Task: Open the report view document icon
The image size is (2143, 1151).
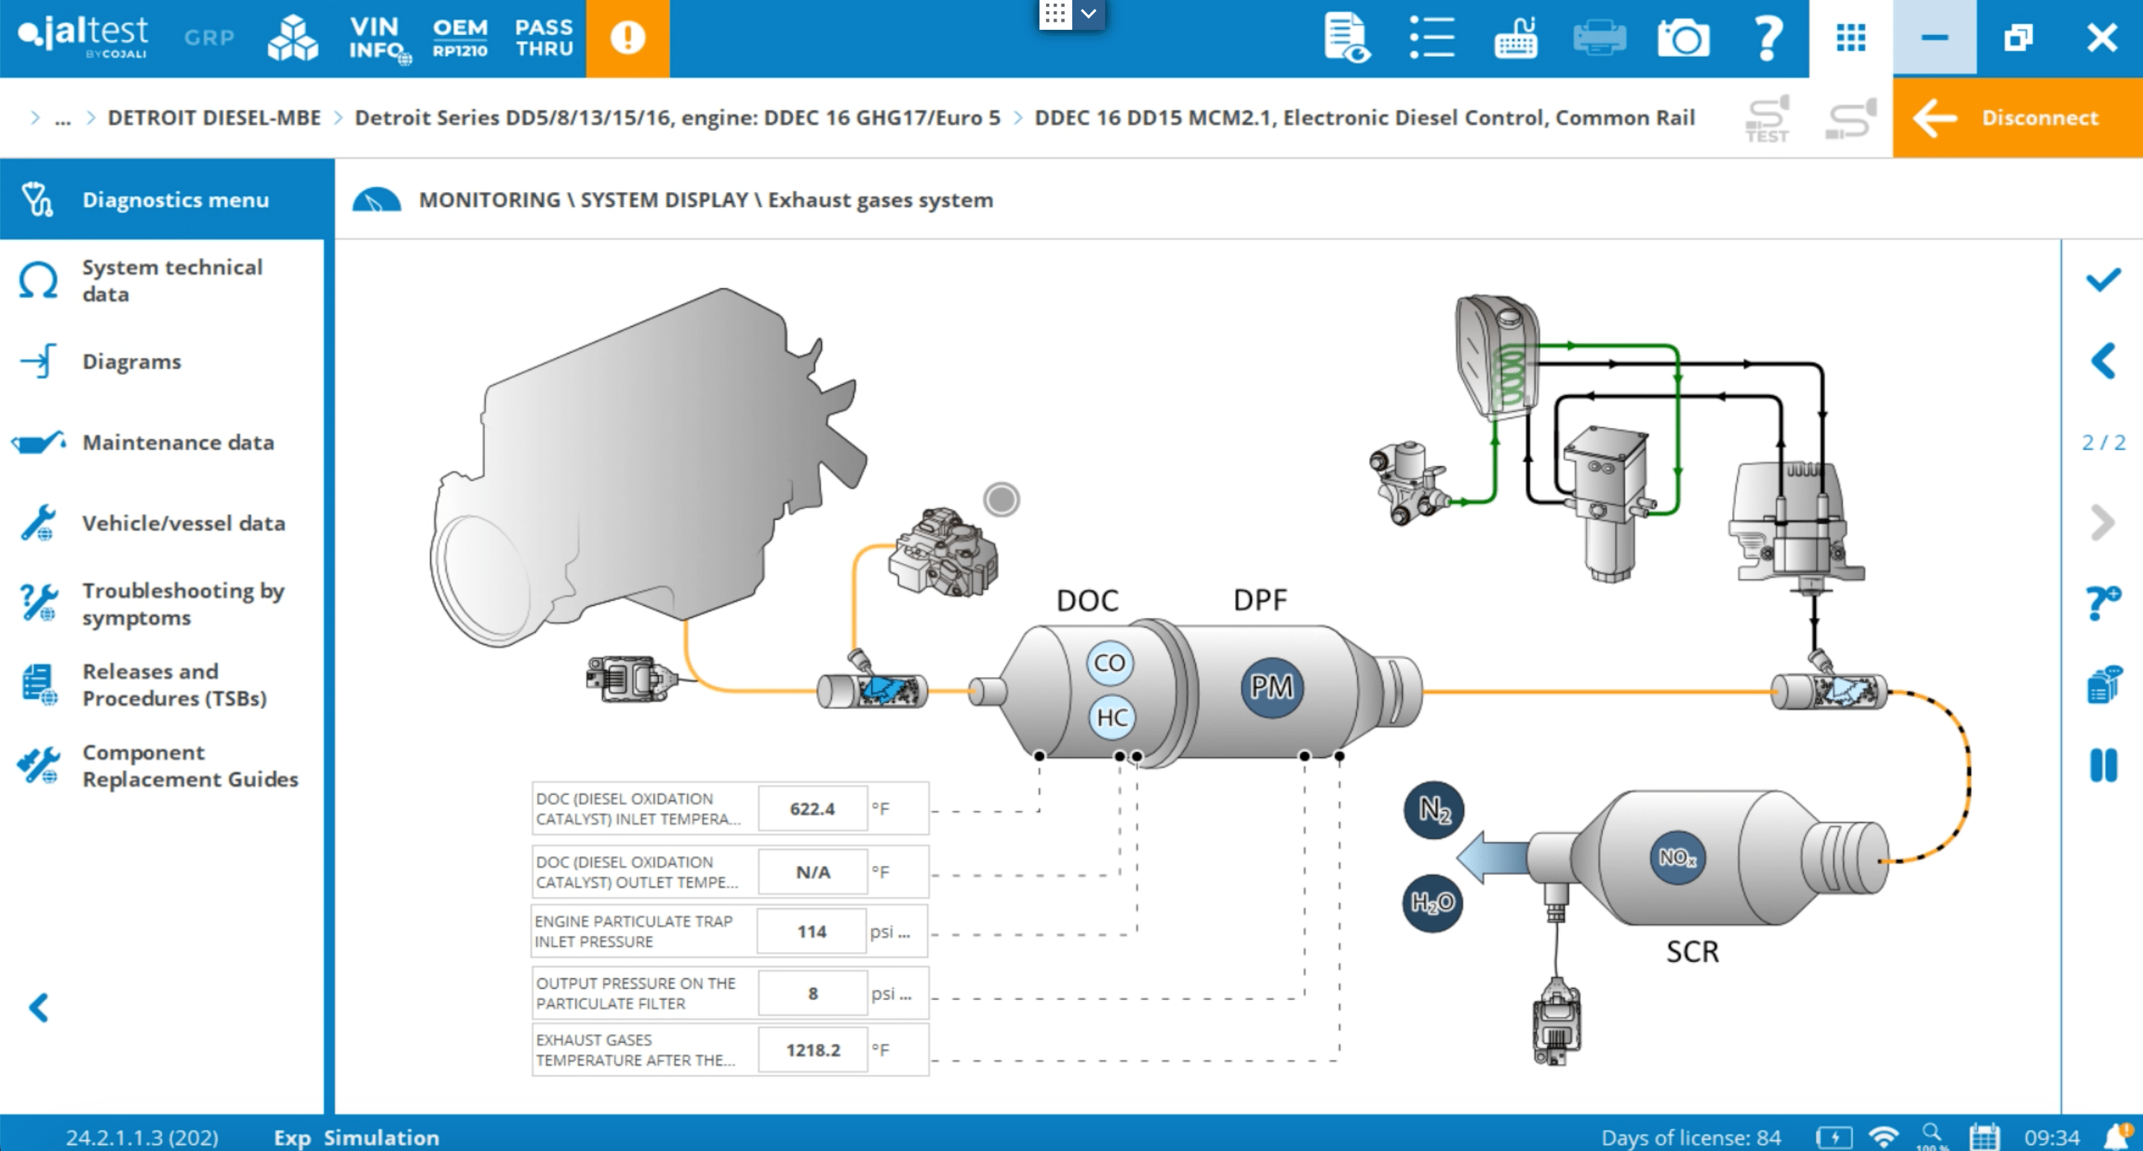Action: (1347, 38)
